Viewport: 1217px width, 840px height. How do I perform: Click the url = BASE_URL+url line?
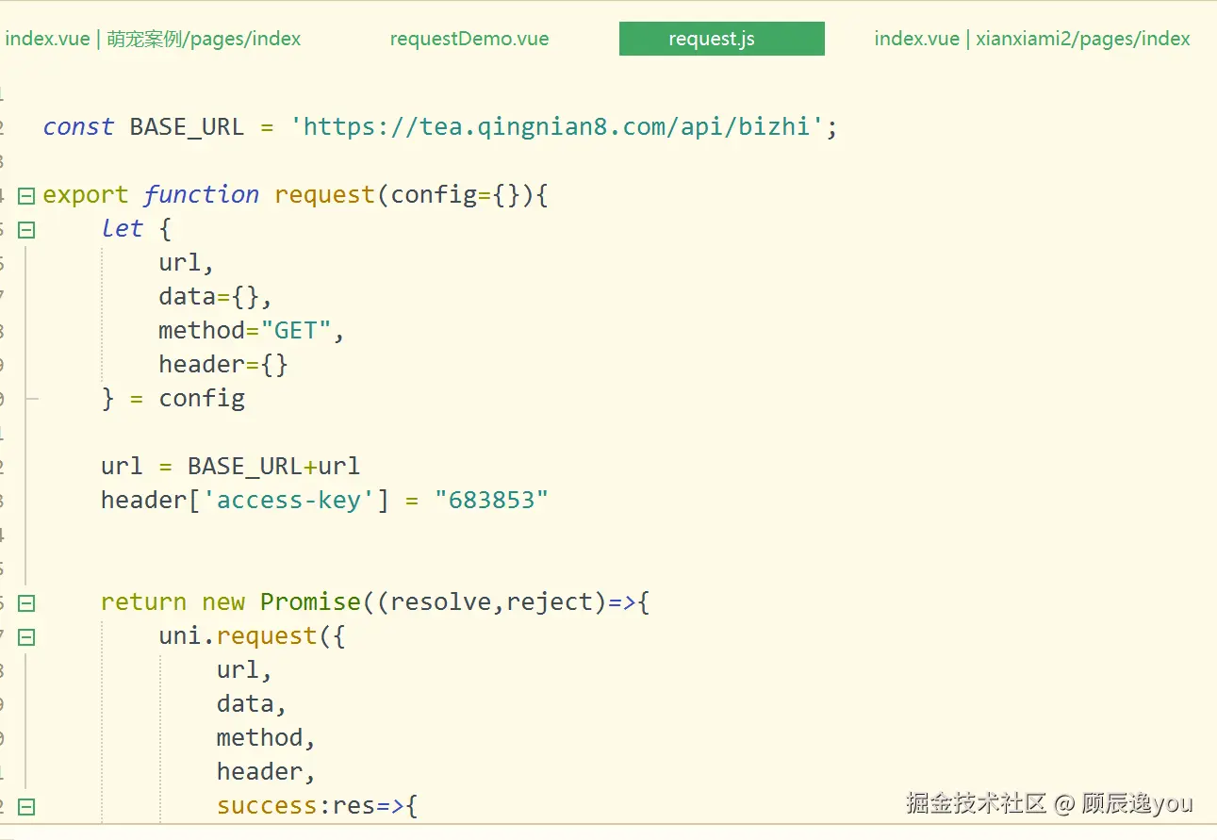coord(231,466)
